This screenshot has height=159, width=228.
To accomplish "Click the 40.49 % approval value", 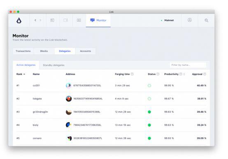I will (202, 85).
